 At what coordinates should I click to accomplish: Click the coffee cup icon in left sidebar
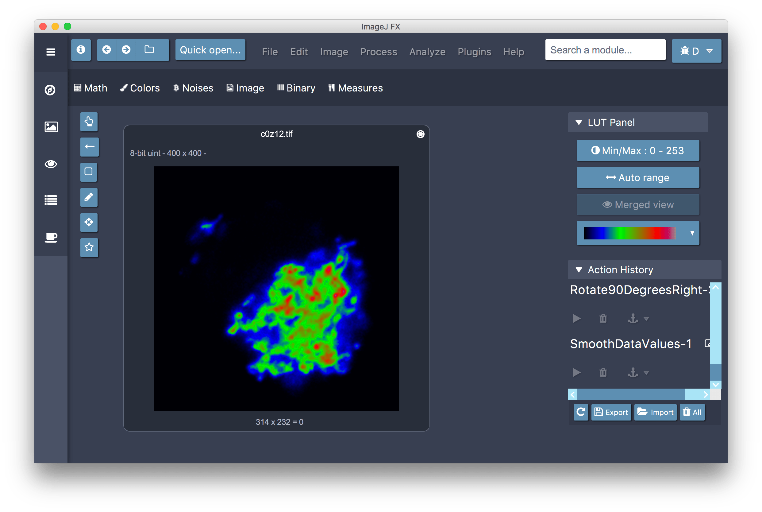pos(51,238)
